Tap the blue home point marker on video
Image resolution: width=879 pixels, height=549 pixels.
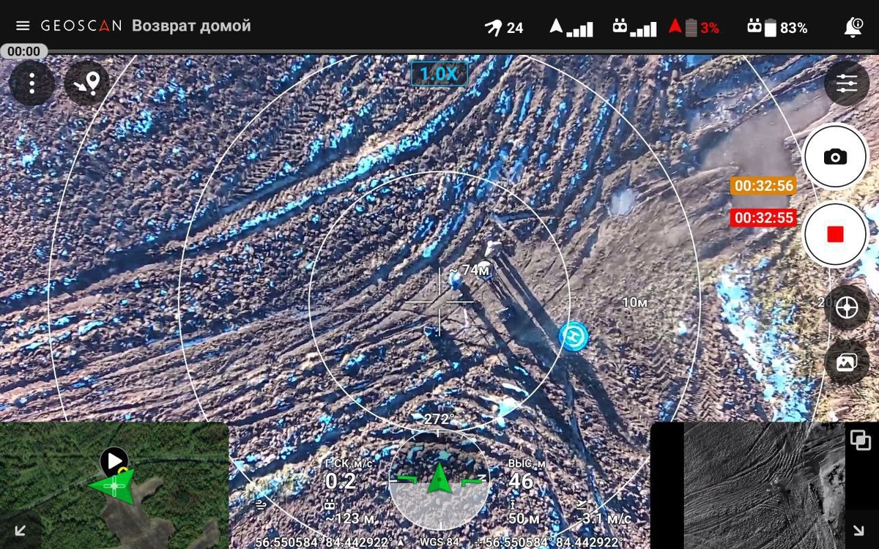click(574, 335)
